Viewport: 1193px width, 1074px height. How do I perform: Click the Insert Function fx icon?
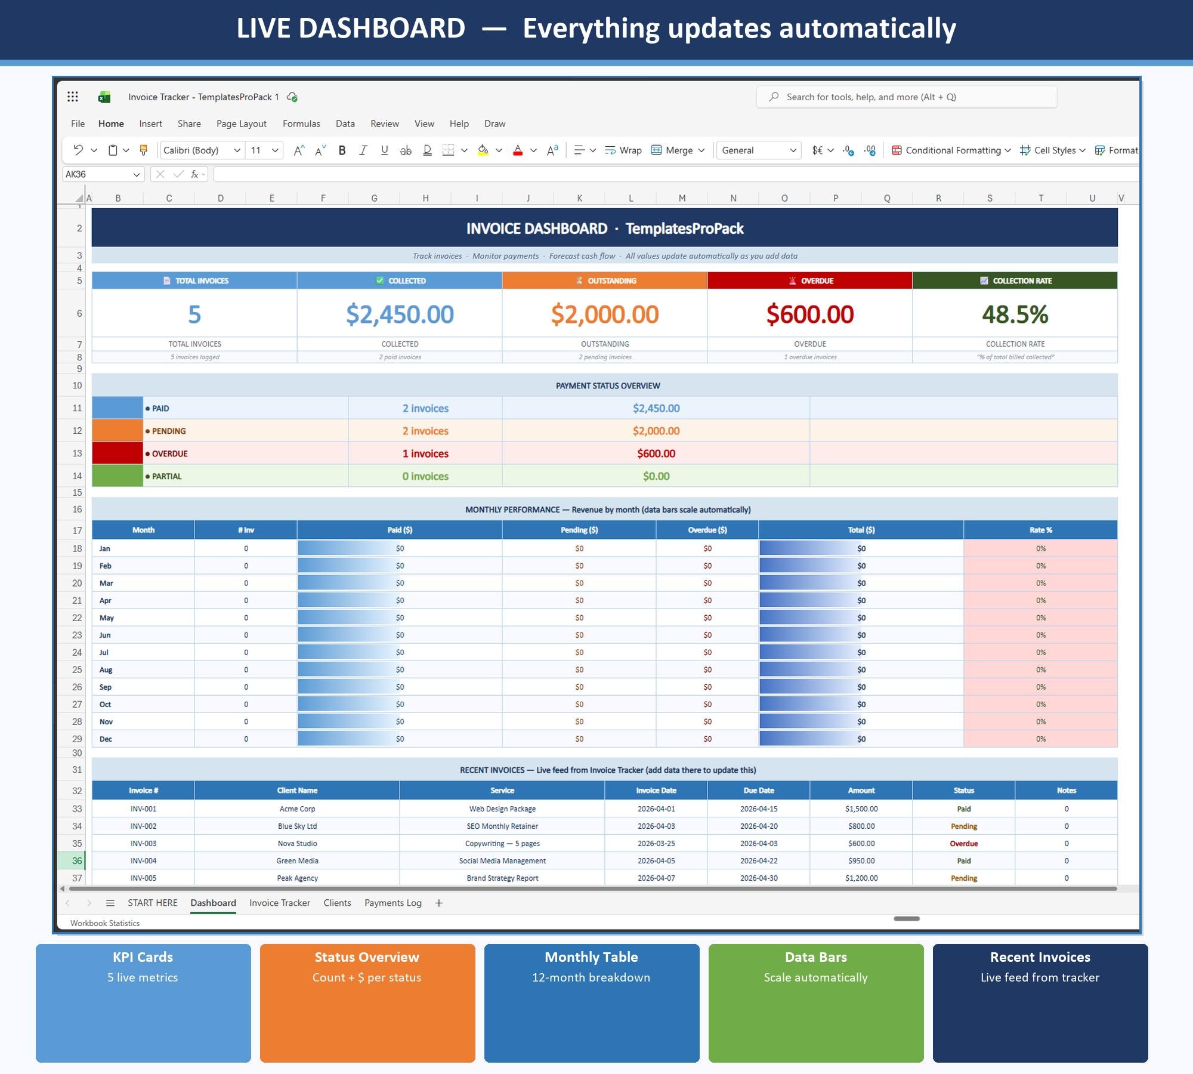(x=194, y=174)
